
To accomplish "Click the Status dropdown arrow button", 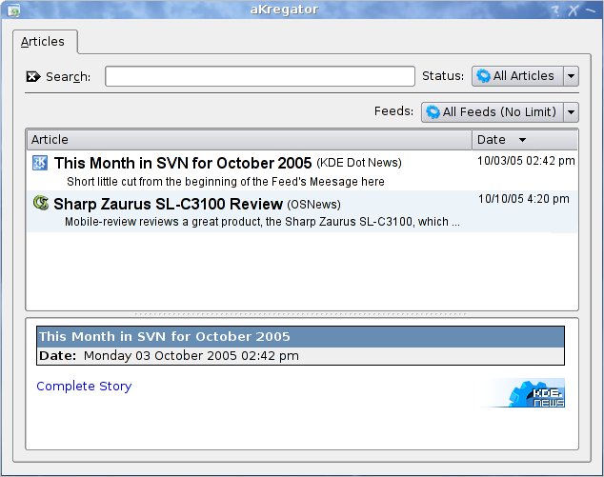I will 572,76.
